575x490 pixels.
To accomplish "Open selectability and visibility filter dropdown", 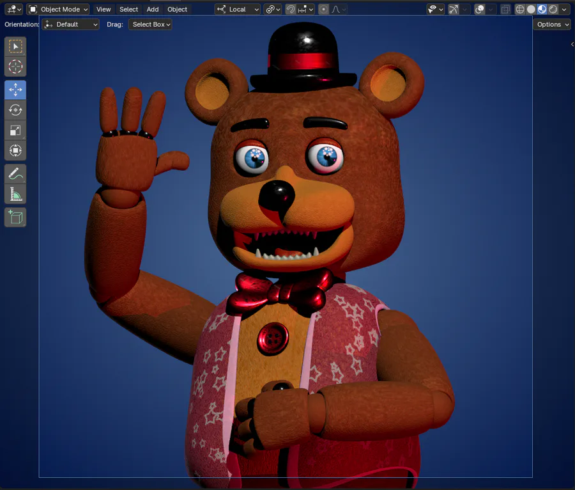I will point(436,9).
